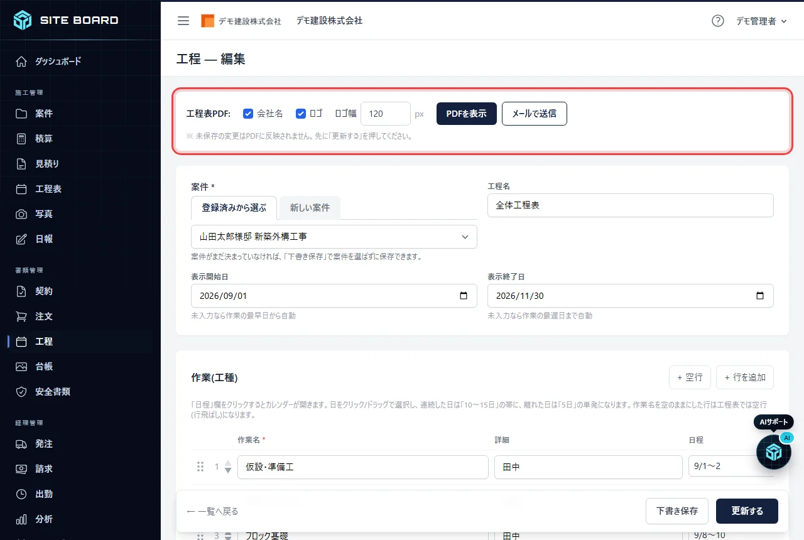Go back via 一覧へ戻る link
The height and width of the screenshot is (540, 804).
(x=212, y=511)
